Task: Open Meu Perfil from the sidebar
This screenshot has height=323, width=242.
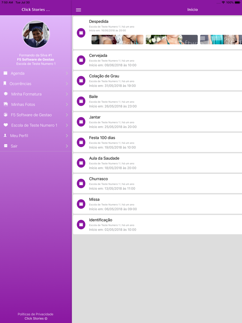Action: click(x=36, y=136)
